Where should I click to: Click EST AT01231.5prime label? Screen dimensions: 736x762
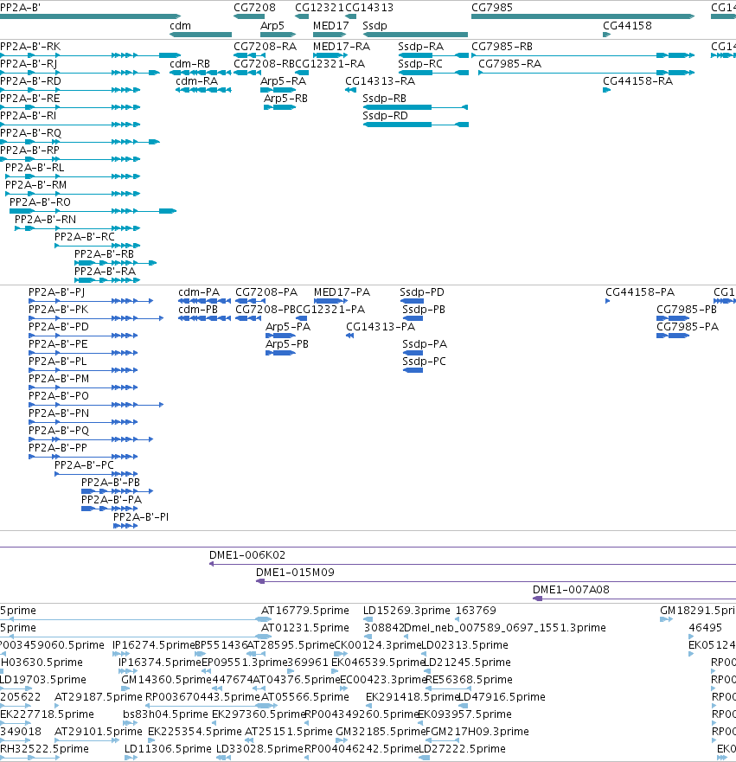pyautogui.click(x=305, y=628)
